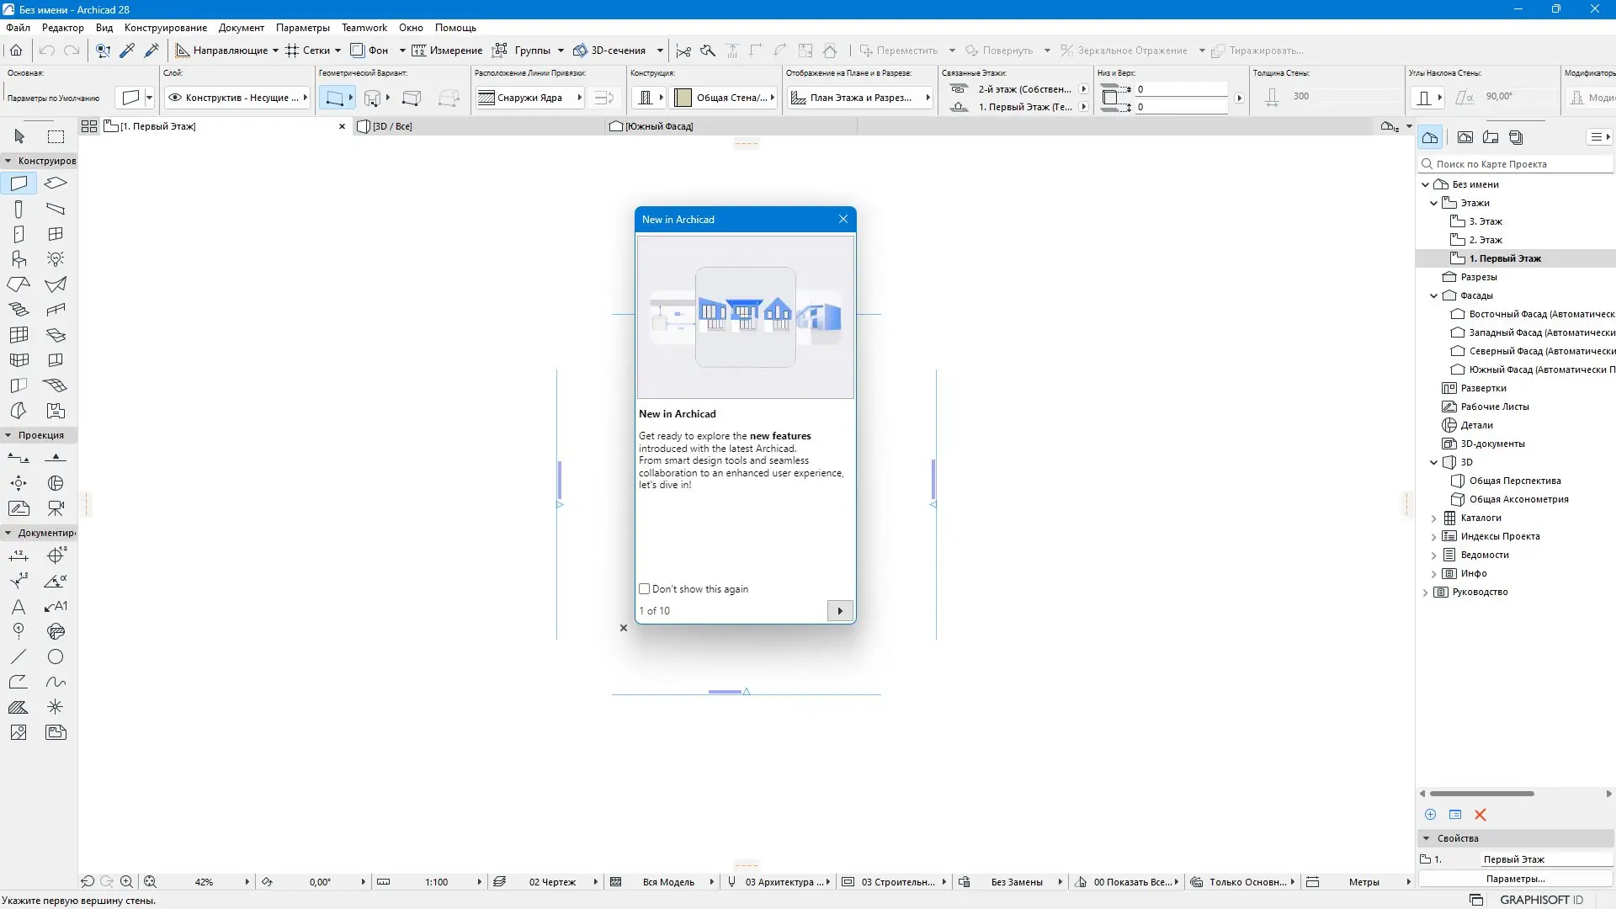This screenshot has height=909, width=1616.
Task: Open Publisher Sets in navigator
Action: coord(1516,137)
